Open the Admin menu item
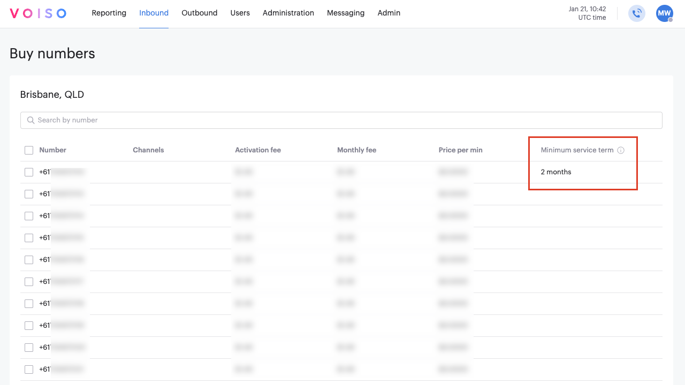Viewport: 685px width, 385px height. (x=389, y=13)
